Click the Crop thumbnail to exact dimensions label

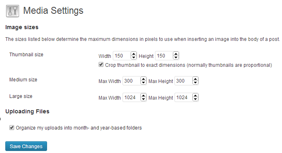(189, 65)
